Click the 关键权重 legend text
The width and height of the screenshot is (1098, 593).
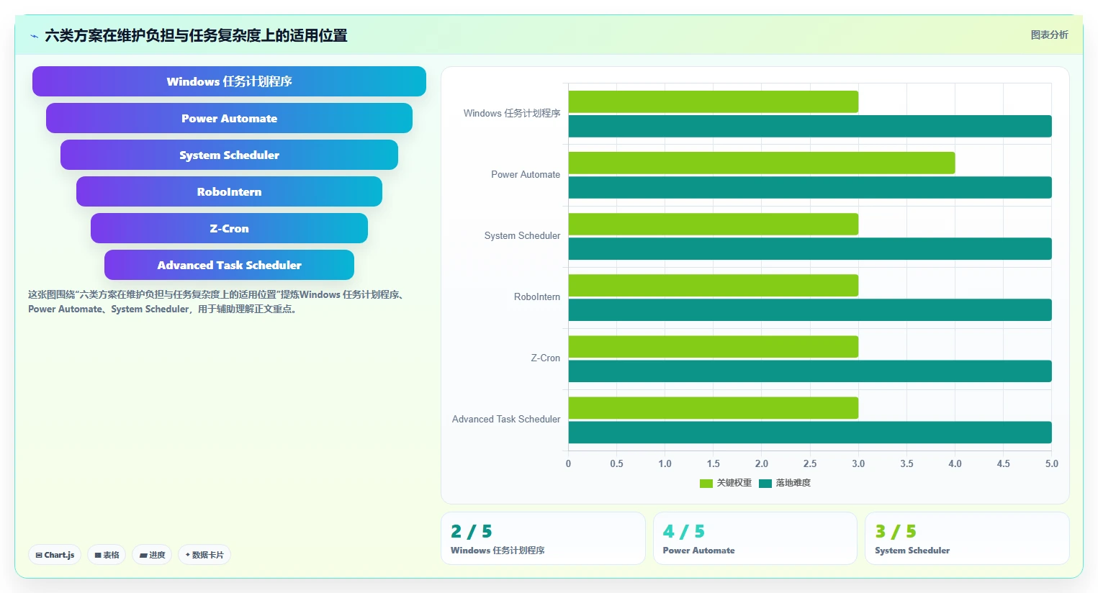click(x=734, y=483)
